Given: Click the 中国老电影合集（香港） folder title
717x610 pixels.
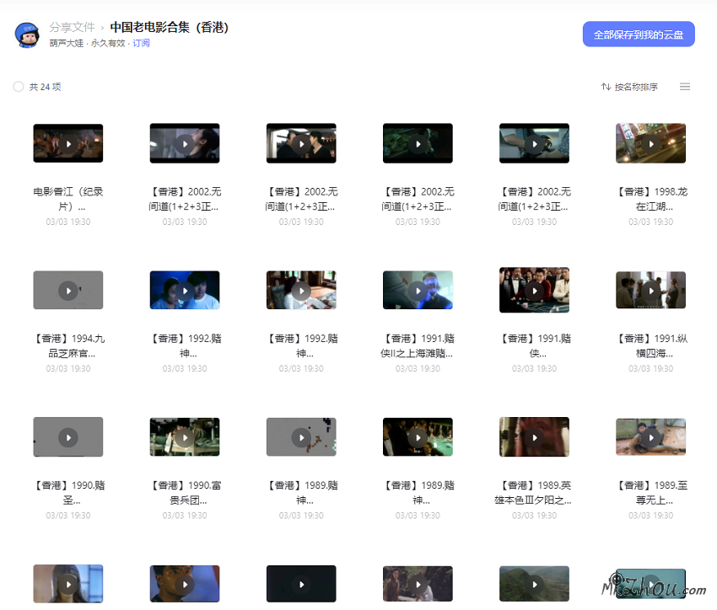Looking at the screenshot, I should [x=170, y=28].
